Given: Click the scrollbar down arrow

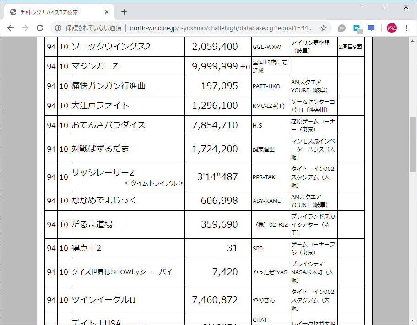Looking at the screenshot, I should pos(413,321).
